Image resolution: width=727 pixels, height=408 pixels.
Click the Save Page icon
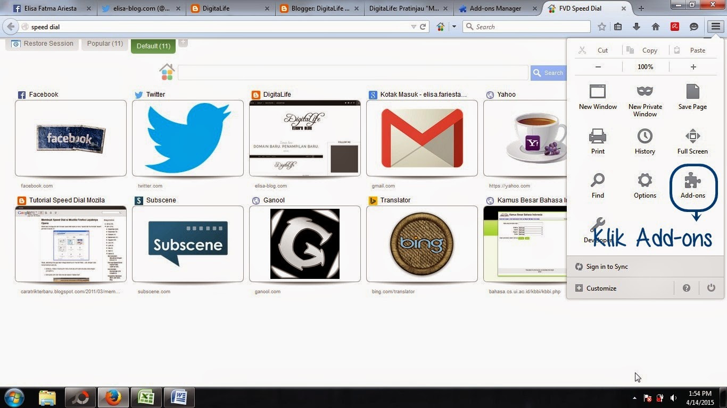coord(692,96)
